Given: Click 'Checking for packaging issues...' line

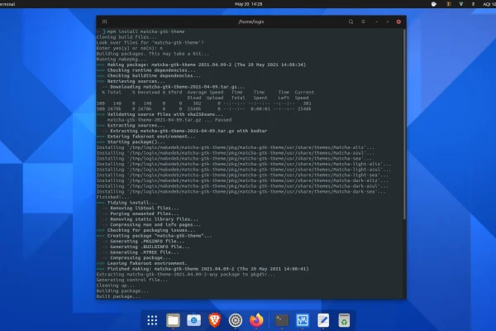Looking at the screenshot, I should [x=146, y=230].
